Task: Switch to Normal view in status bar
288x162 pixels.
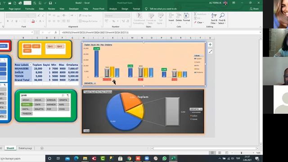Action: 212,153
